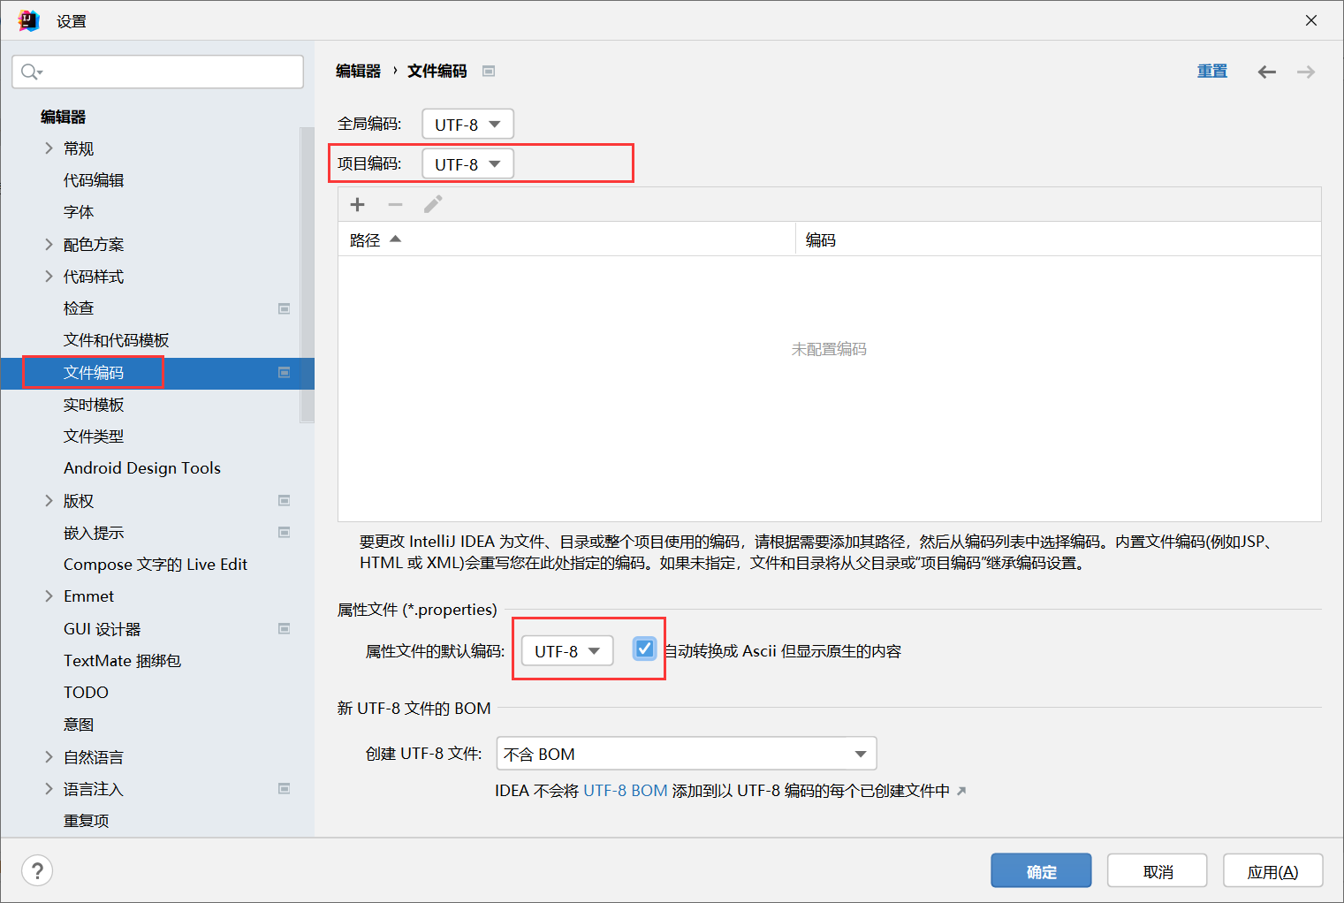Click 编辑器 breadcrumb
The height and width of the screenshot is (903, 1344).
click(358, 71)
